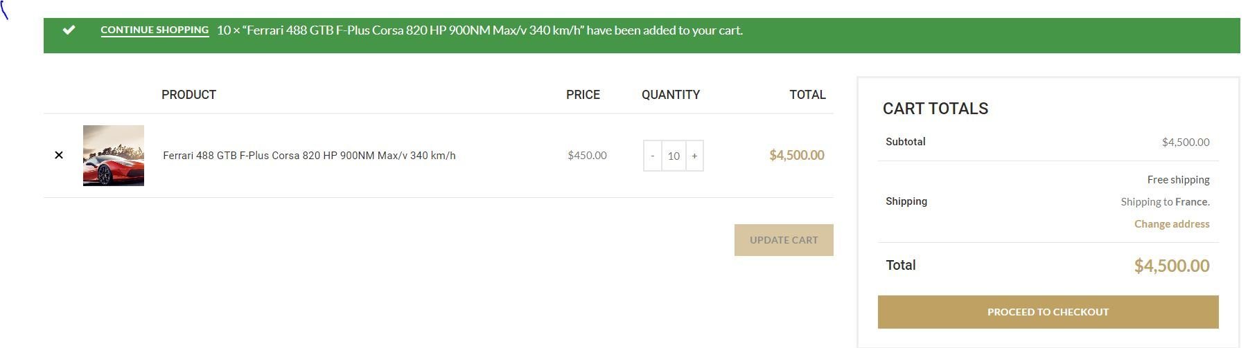Image resolution: width=1248 pixels, height=348 pixels.
Task: Select the QUANTITY column header
Action: [671, 95]
